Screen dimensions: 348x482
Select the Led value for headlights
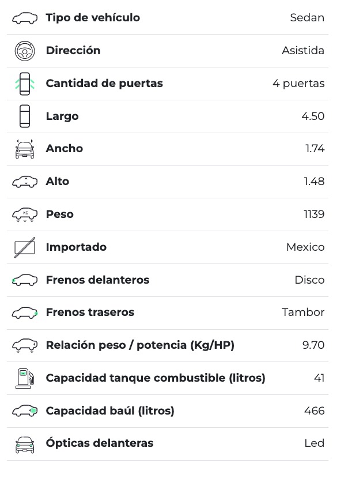pos(314,444)
